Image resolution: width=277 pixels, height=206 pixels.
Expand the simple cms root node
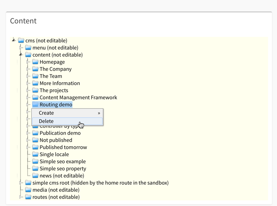click(21, 183)
